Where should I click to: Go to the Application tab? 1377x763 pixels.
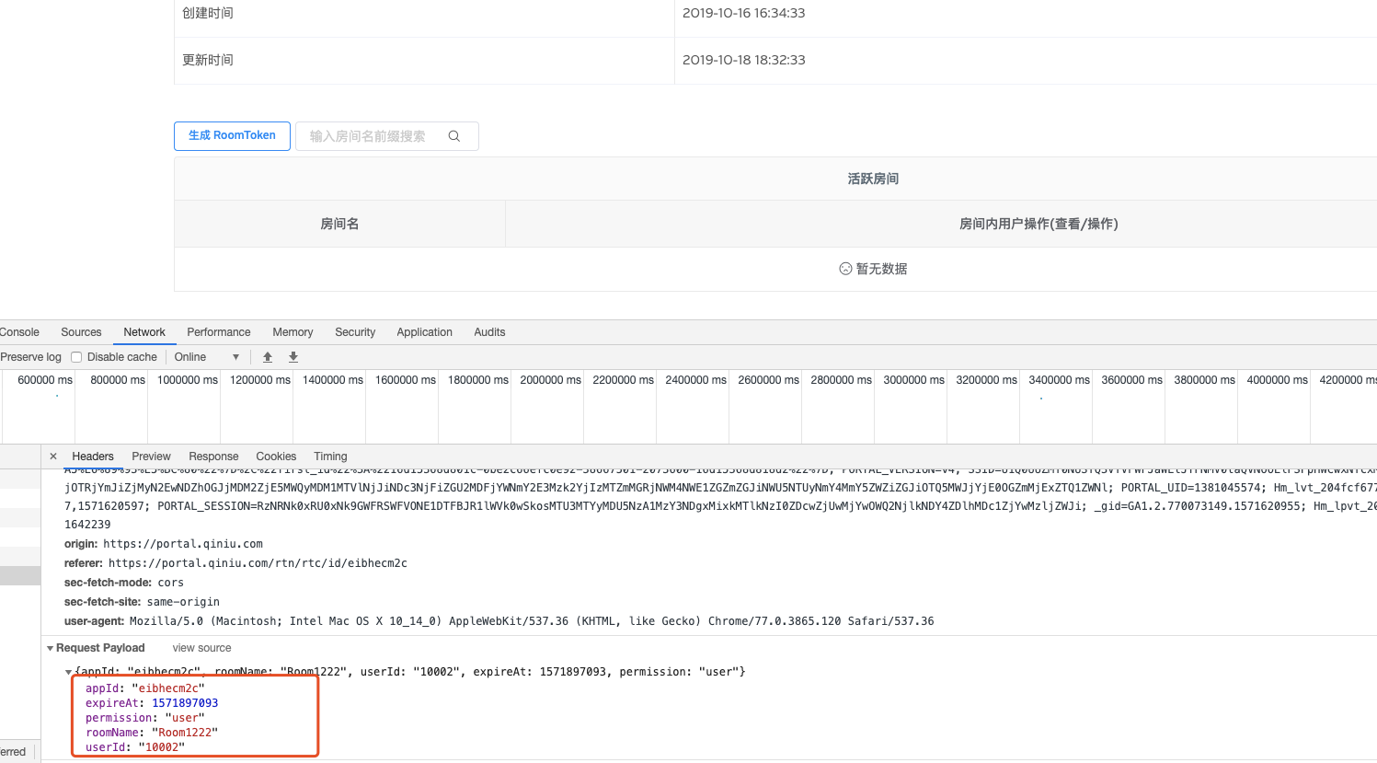[424, 332]
